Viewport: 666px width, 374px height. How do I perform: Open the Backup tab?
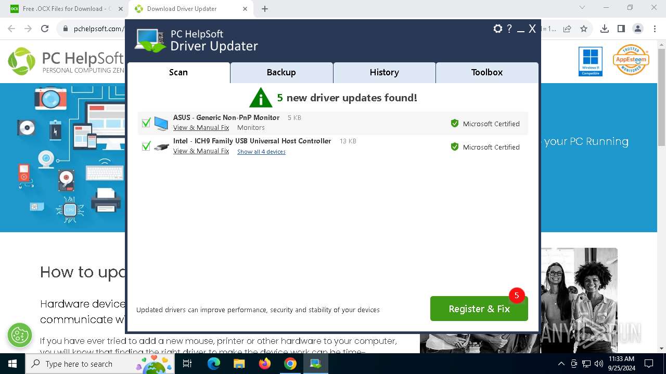pyautogui.click(x=281, y=73)
